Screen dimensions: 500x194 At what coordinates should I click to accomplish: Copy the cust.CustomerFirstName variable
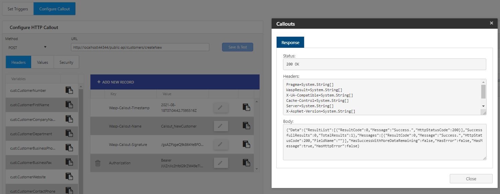click(69, 105)
